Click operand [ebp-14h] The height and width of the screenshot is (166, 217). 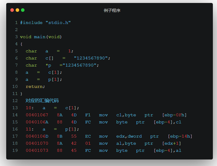(180, 136)
